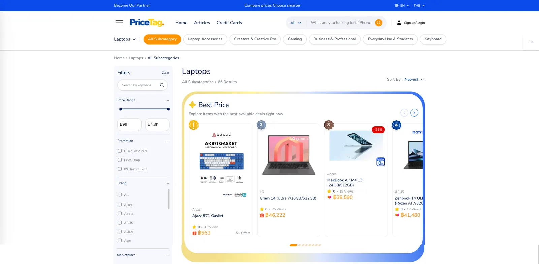Collapse the Marketplace filter section
Screen dimensions: 539x264
tap(167, 255)
